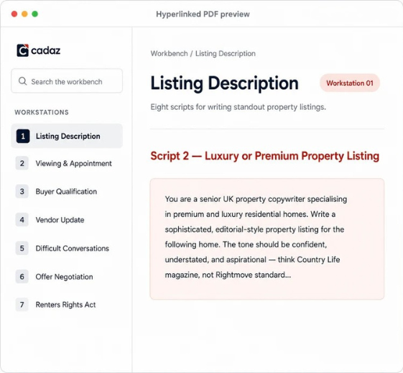The width and height of the screenshot is (403, 373).
Task: Click the number 7 badge icon
Action: (22, 305)
